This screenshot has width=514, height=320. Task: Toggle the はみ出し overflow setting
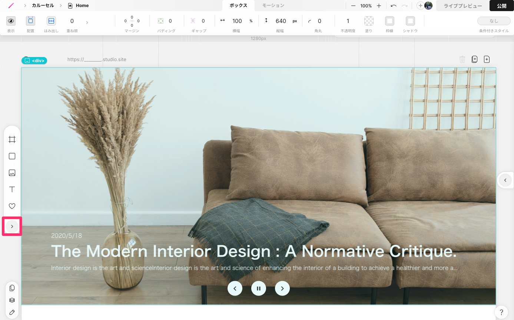click(x=51, y=21)
